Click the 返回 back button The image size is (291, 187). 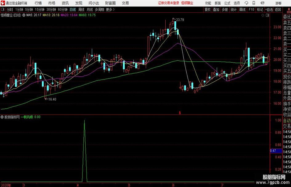[x=278, y=10]
